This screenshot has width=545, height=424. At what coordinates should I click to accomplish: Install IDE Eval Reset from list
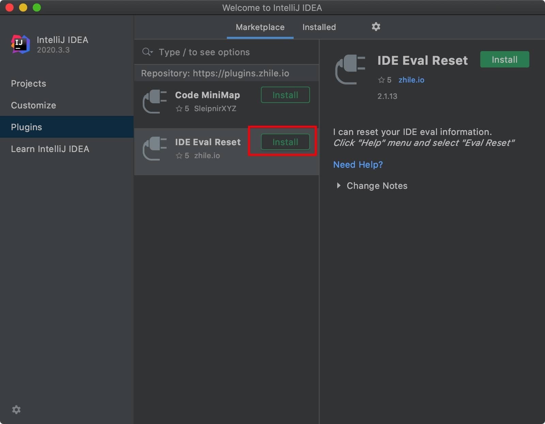tap(285, 142)
